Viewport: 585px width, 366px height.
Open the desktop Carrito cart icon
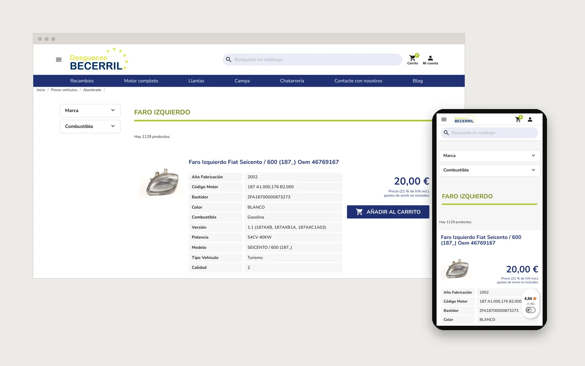[x=412, y=59]
